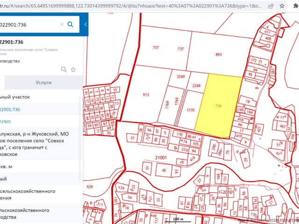The width and height of the screenshot is (299, 224).
Task: Open cadastral number link ending 022901:736
Action: [10, 109]
